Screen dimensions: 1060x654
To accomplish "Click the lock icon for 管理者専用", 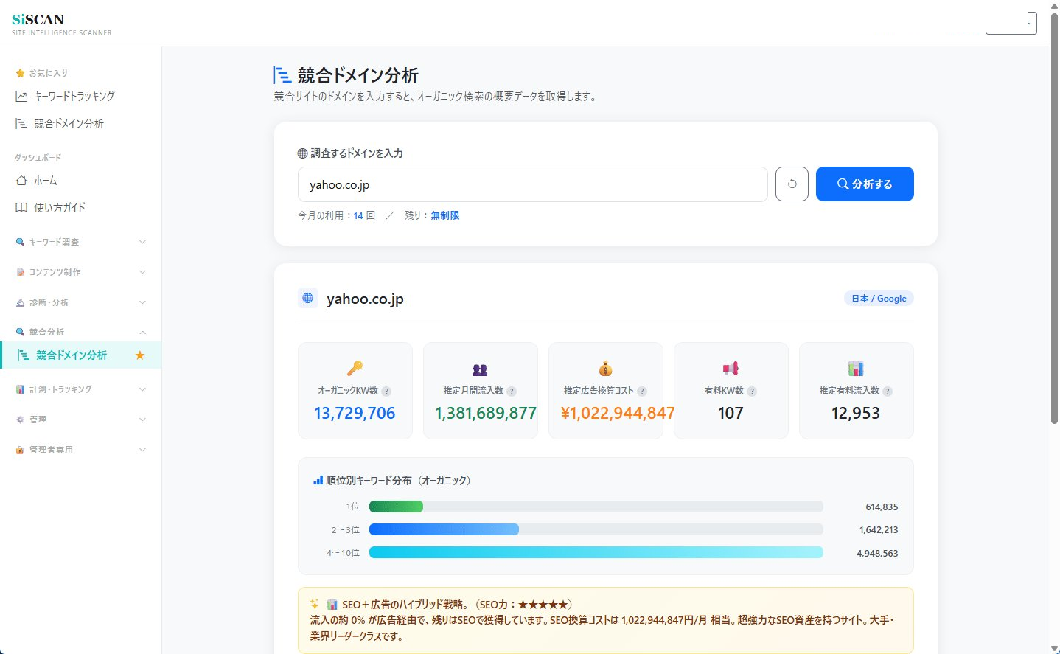I will 21,450.
